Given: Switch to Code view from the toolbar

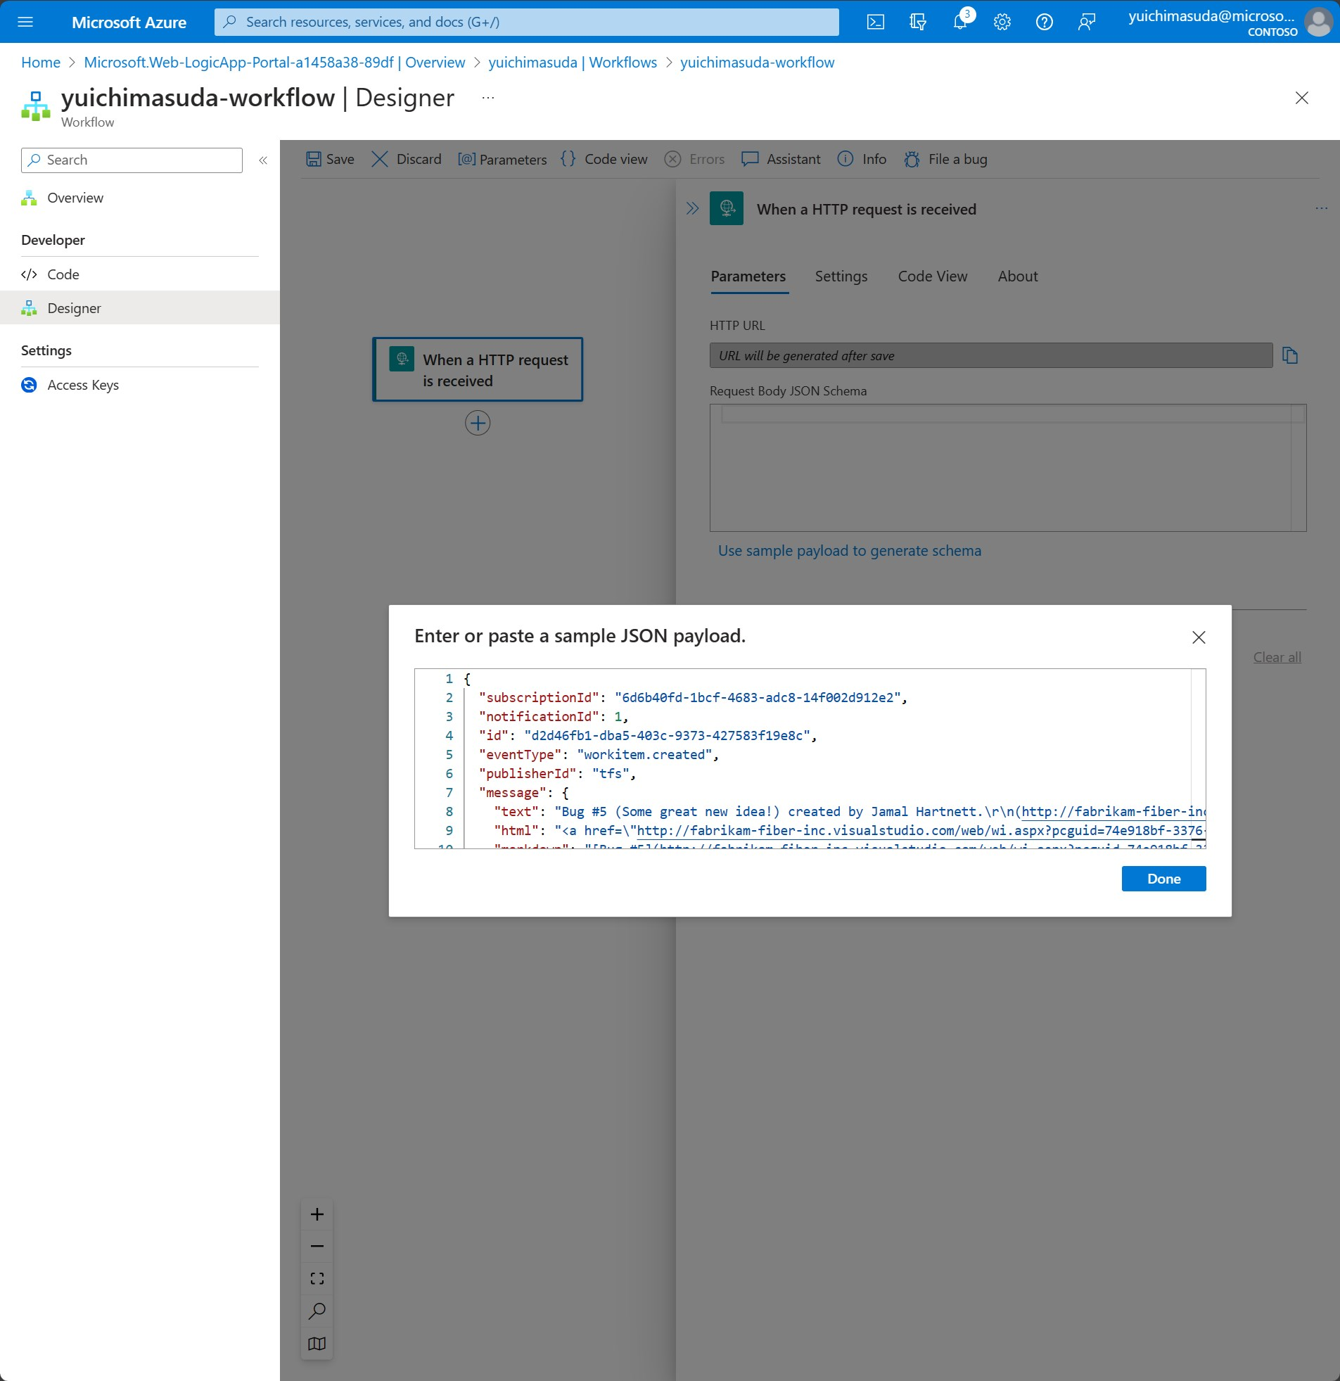Looking at the screenshot, I should [604, 159].
